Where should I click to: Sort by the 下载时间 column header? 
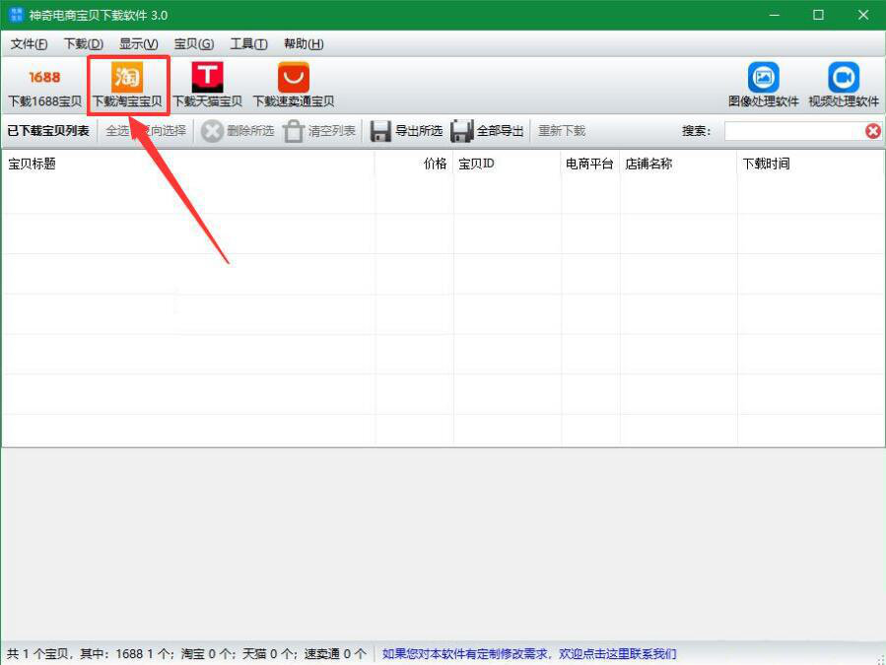(811, 164)
